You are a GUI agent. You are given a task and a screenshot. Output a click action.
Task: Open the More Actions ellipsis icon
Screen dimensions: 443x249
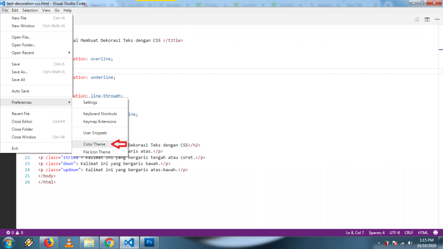coord(437,19)
